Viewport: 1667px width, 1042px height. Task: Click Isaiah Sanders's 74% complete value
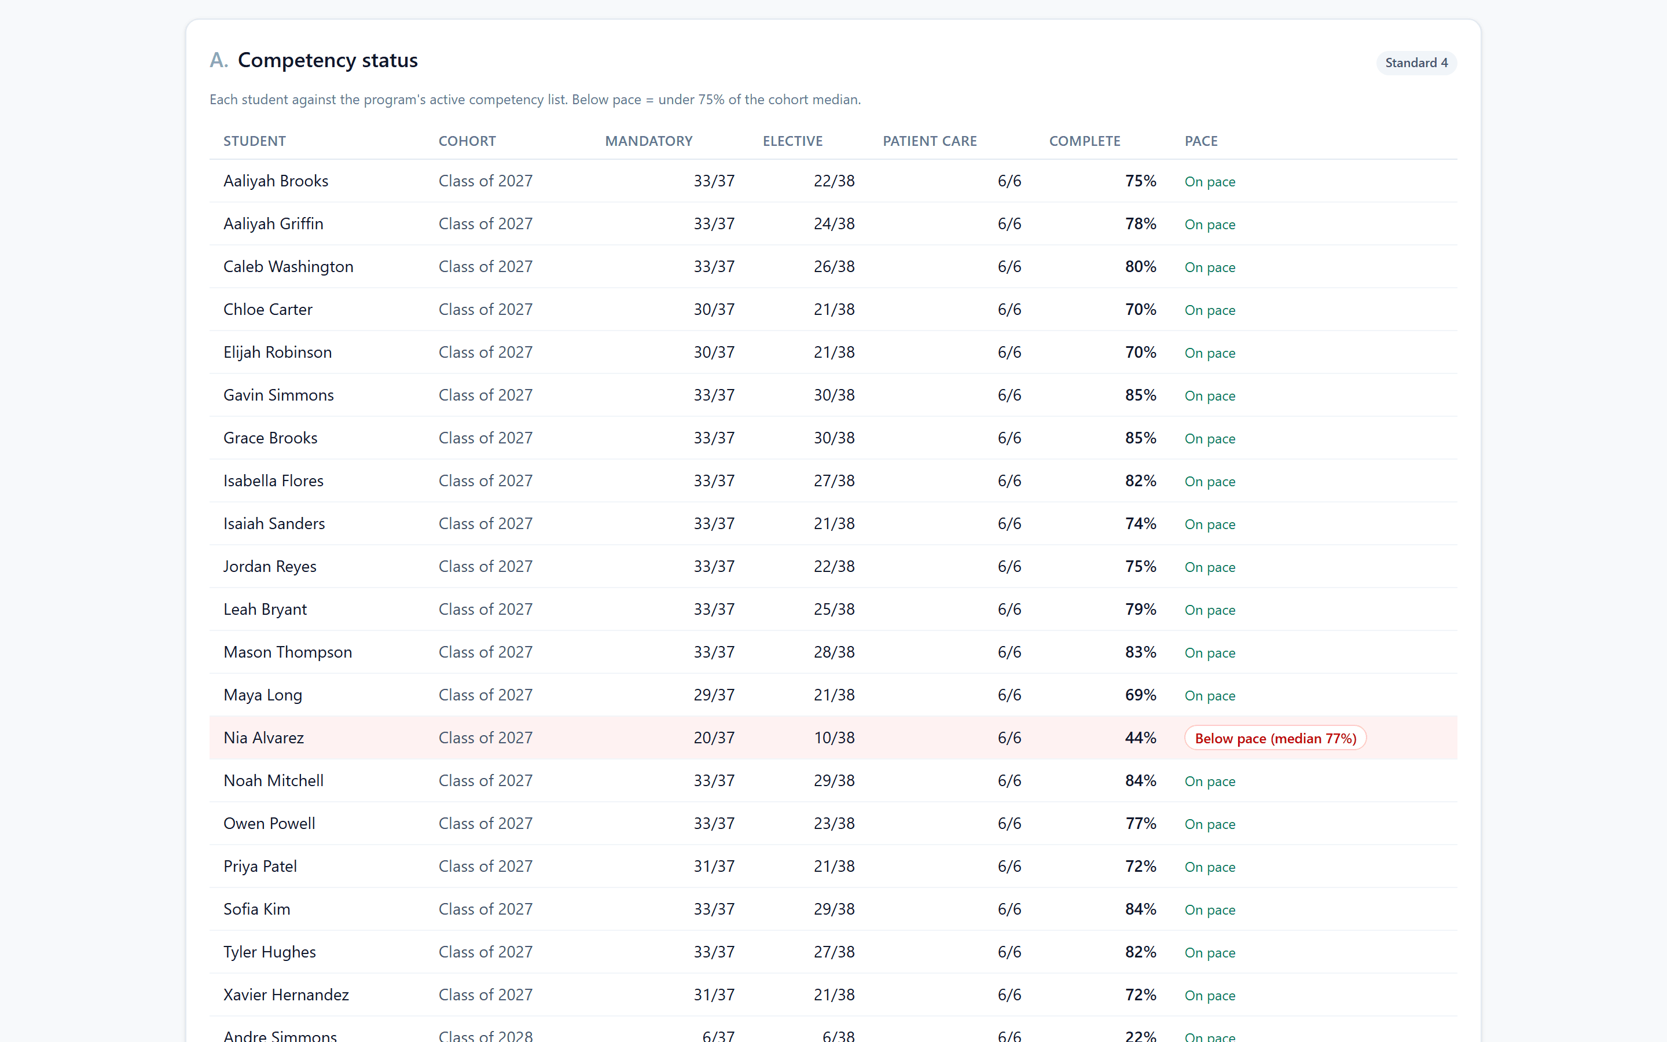[1140, 523]
